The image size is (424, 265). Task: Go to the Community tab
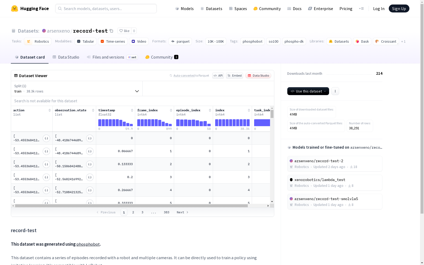pos(162,57)
